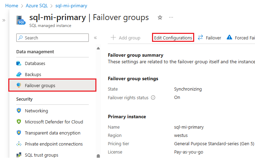Viewport: 255px width, 158px height.
Task: Click the favorite star icon
Action: click(160, 17)
